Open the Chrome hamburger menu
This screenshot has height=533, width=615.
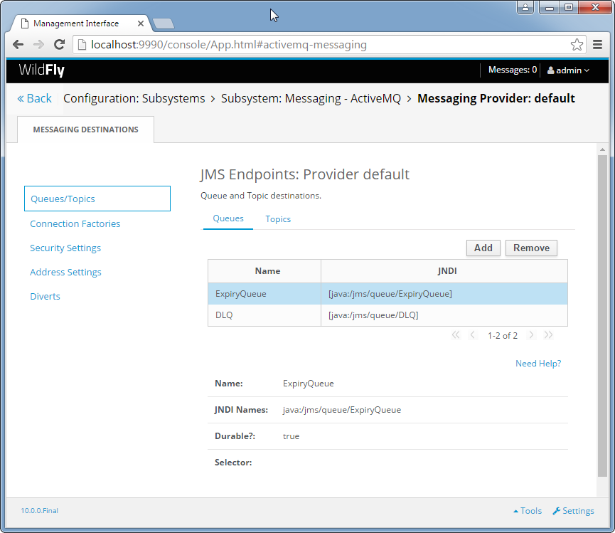(597, 45)
